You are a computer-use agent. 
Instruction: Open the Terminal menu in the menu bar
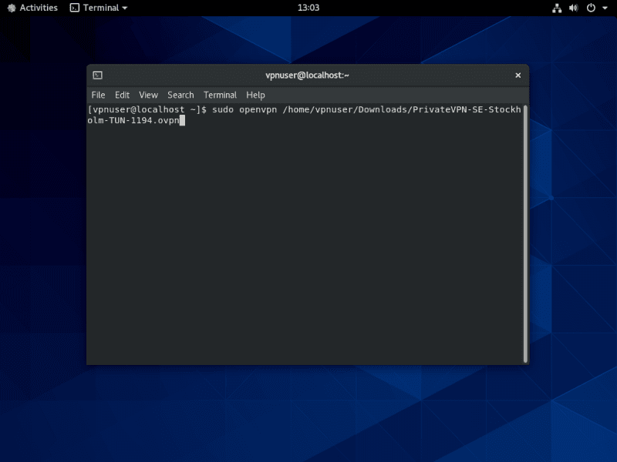pyautogui.click(x=220, y=95)
